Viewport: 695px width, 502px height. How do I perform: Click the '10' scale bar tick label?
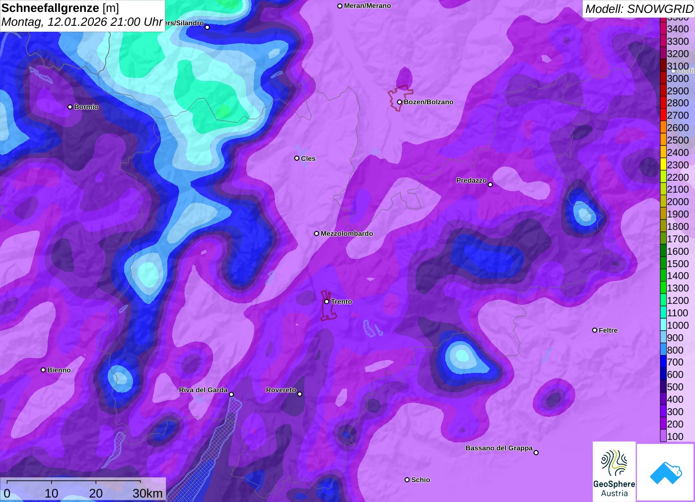(52, 493)
